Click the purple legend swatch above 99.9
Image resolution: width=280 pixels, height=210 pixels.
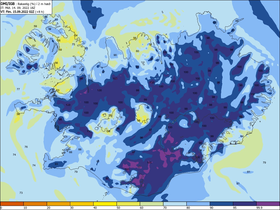pyautogui.click(x=268, y=204)
